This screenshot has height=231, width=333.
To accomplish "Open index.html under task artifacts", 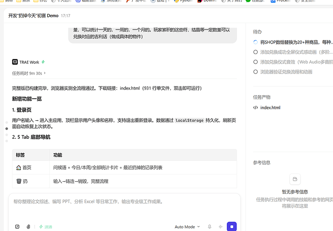I will coord(270,108).
